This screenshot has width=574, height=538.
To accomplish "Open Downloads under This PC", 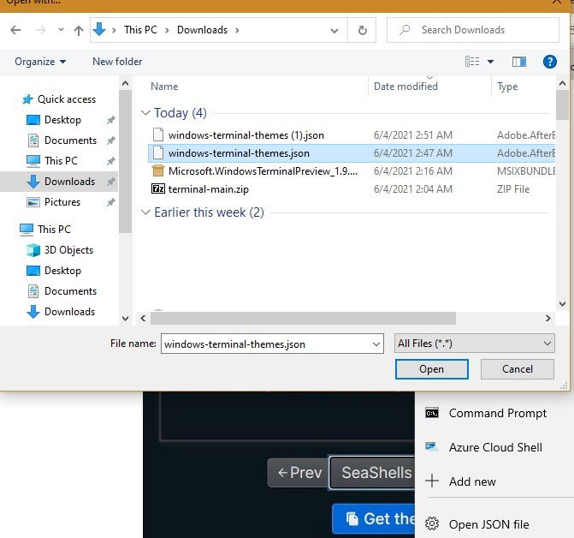I will coord(69,312).
